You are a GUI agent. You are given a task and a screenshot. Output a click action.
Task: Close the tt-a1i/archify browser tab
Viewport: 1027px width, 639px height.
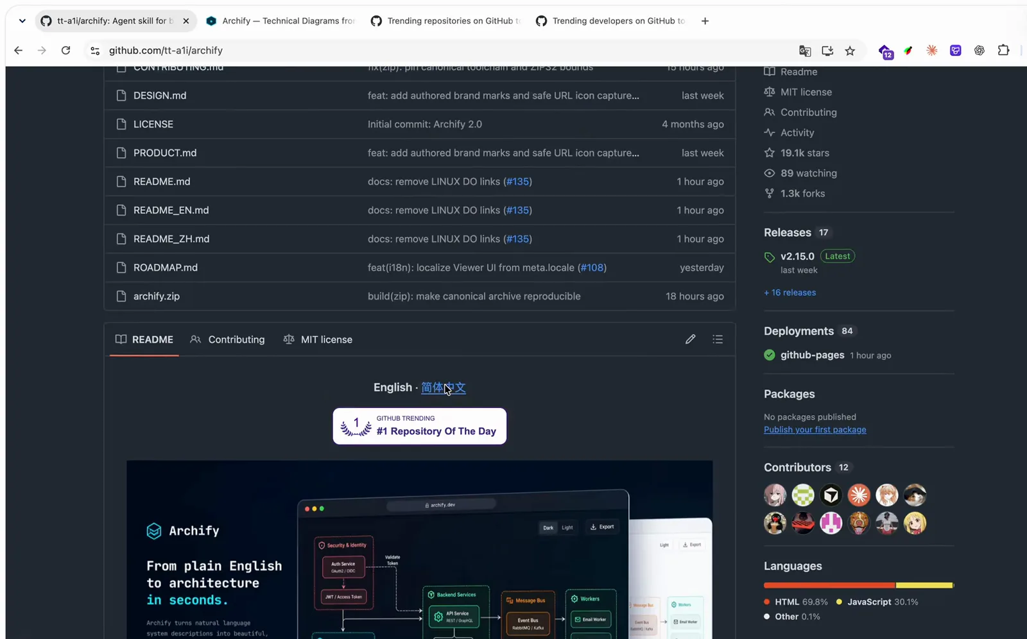(186, 21)
